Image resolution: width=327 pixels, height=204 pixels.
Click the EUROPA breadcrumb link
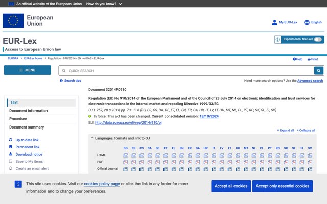pyautogui.click(x=13, y=58)
